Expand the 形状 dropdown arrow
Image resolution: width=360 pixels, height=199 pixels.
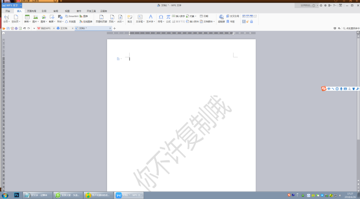[x=63, y=22]
